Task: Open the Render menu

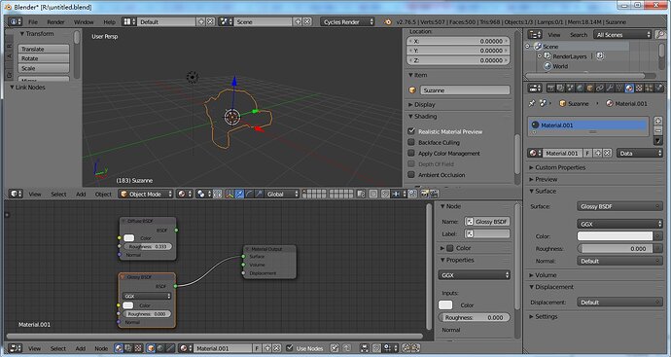Action: click(55, 21)
